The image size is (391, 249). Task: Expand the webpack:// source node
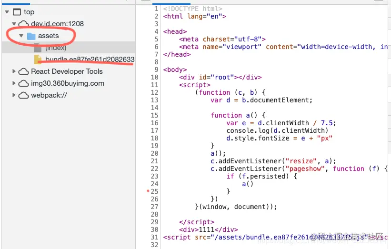click(14, 95)
